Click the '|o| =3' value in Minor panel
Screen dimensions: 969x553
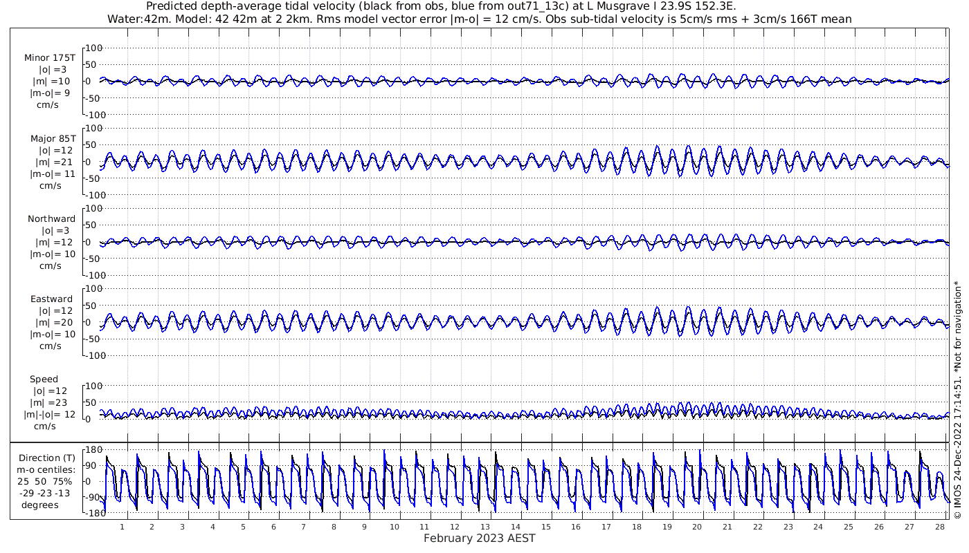(53, 70)
